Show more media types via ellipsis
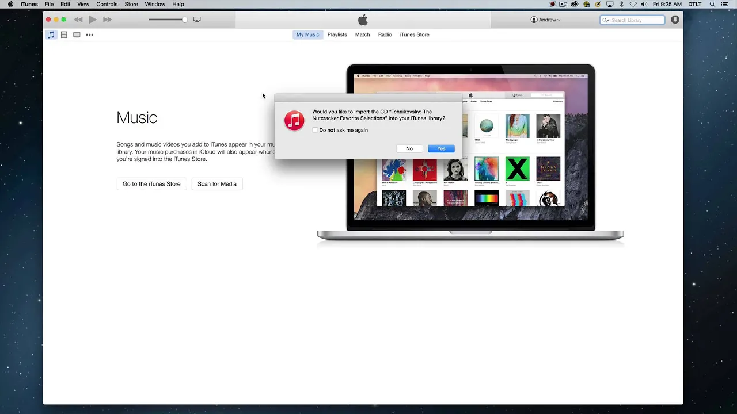 (x=90, y=34)
